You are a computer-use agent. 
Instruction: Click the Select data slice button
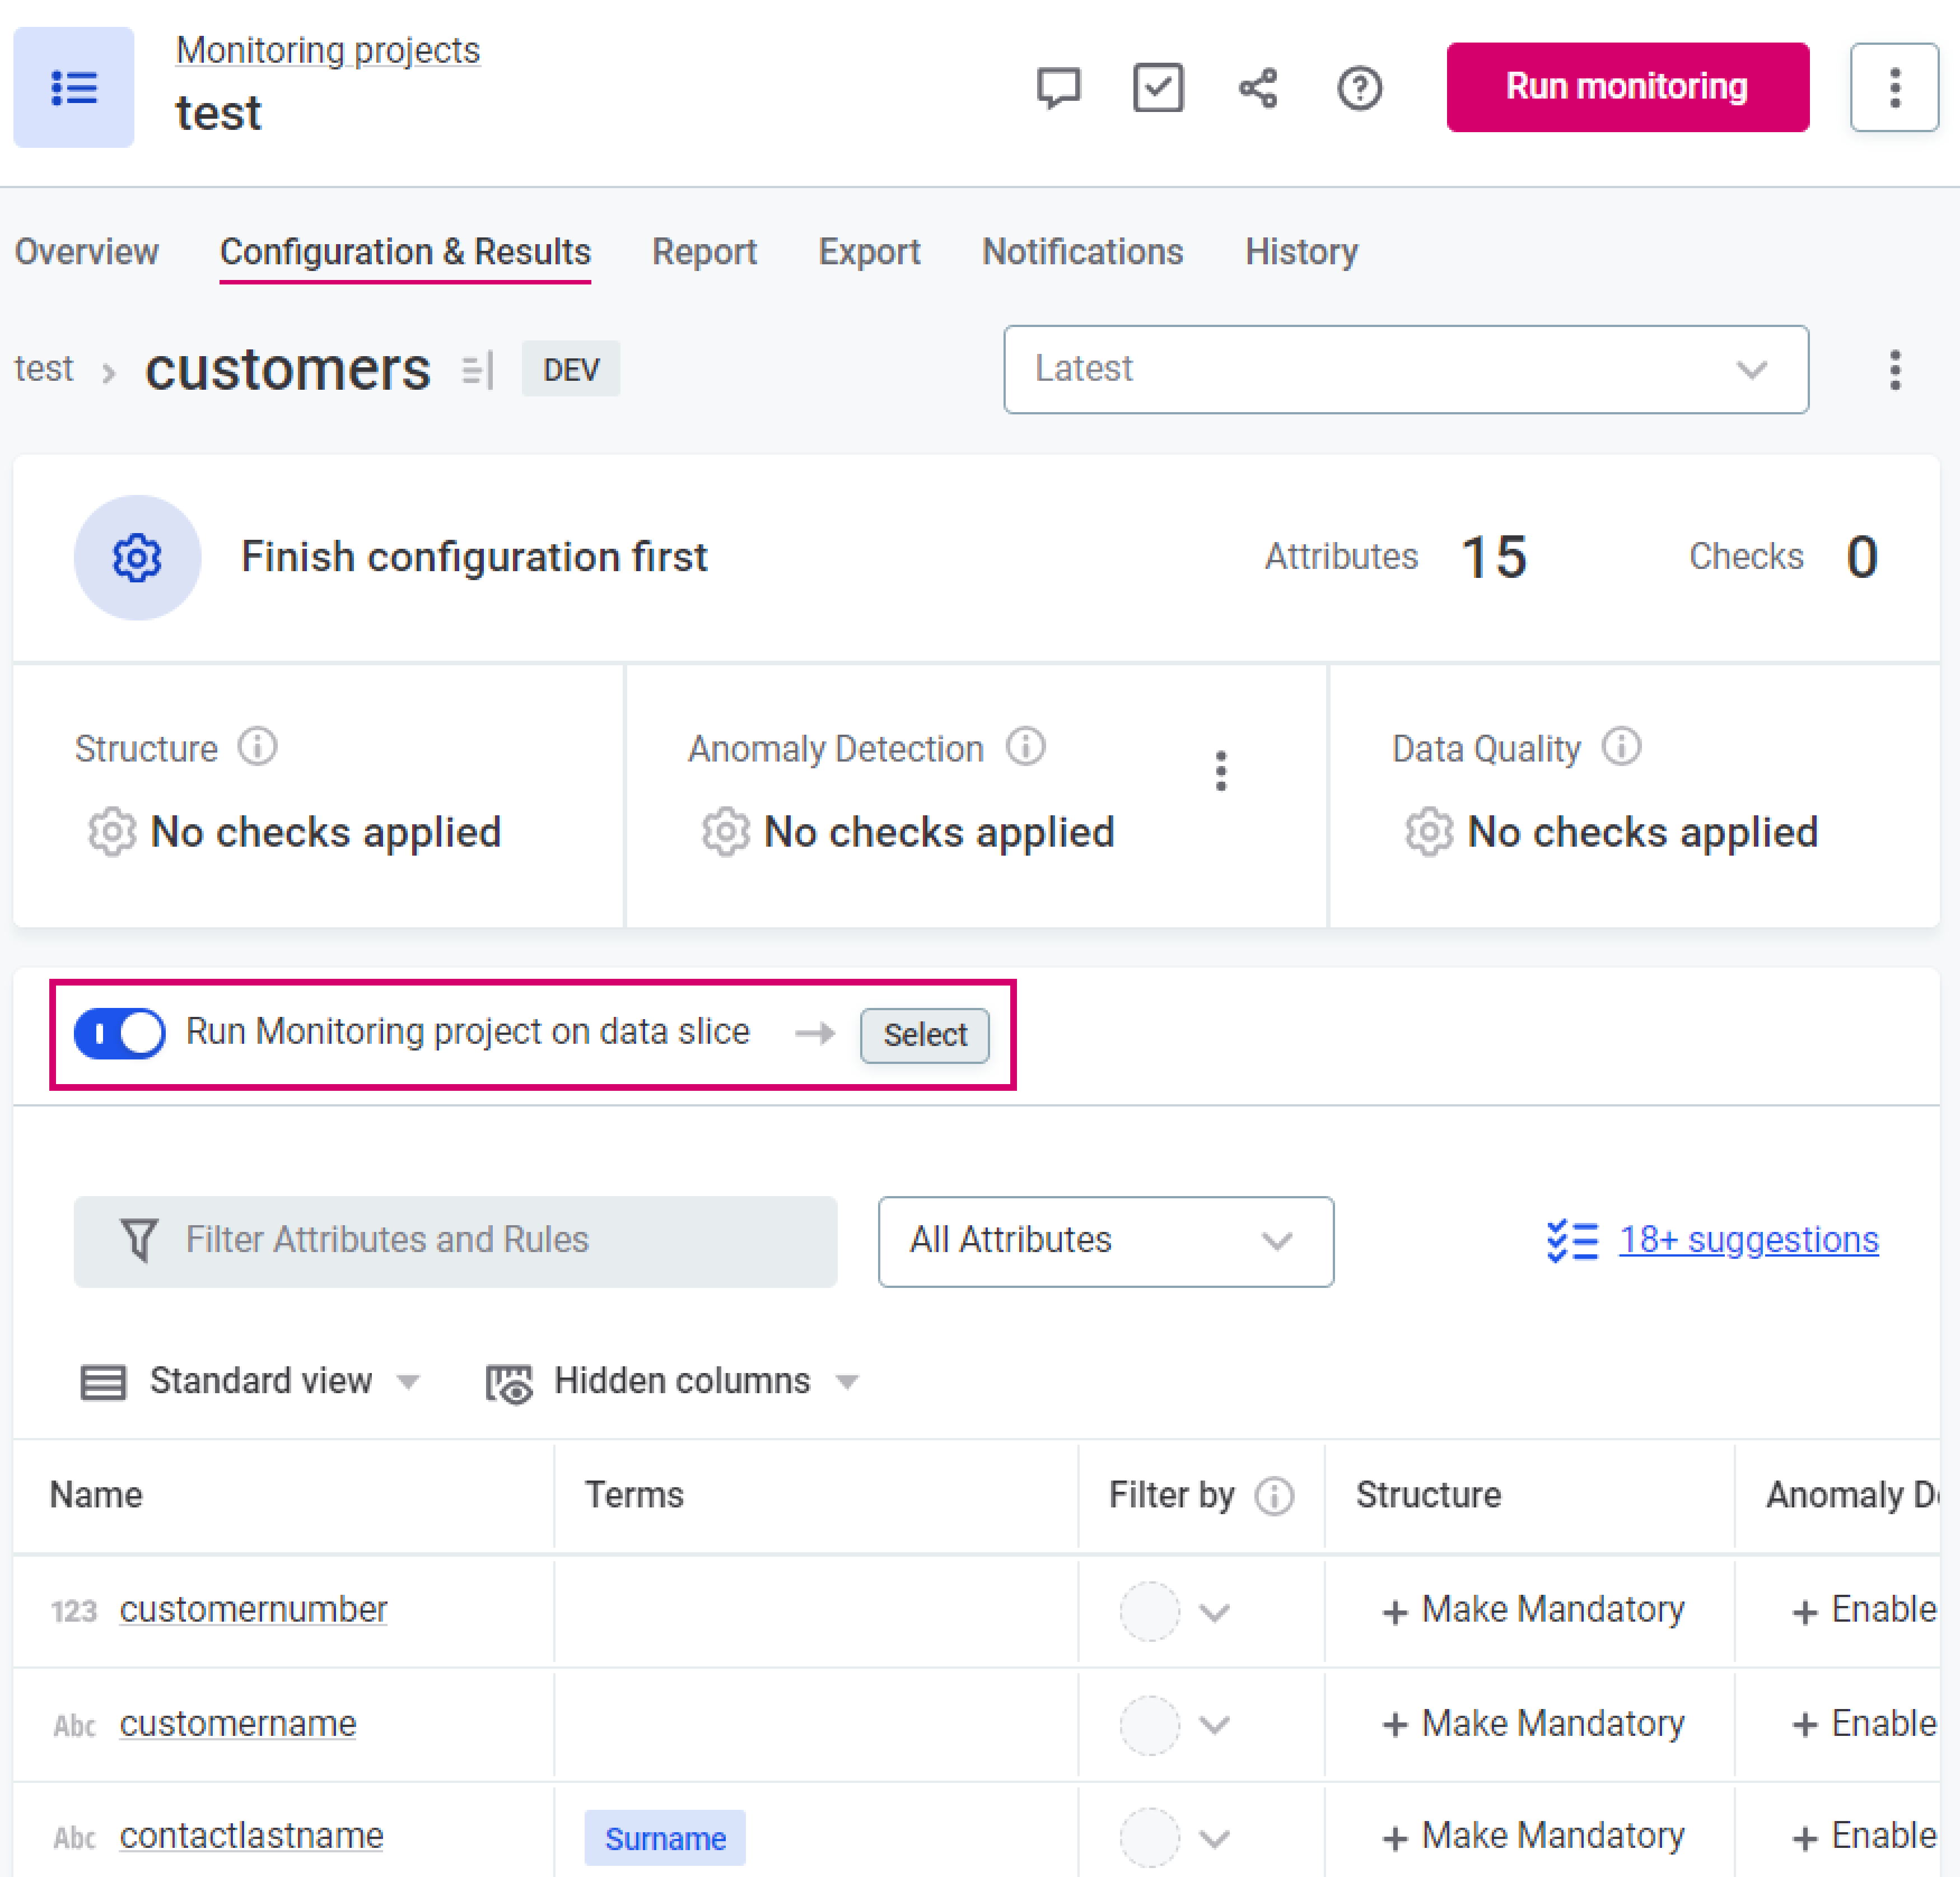924,1035
